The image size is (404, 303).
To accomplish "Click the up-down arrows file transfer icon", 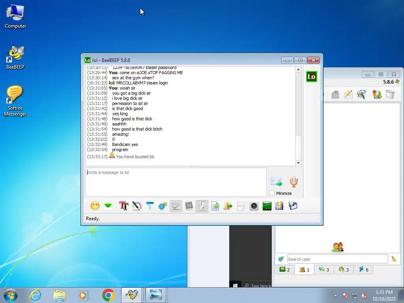I will pos(377,94).
